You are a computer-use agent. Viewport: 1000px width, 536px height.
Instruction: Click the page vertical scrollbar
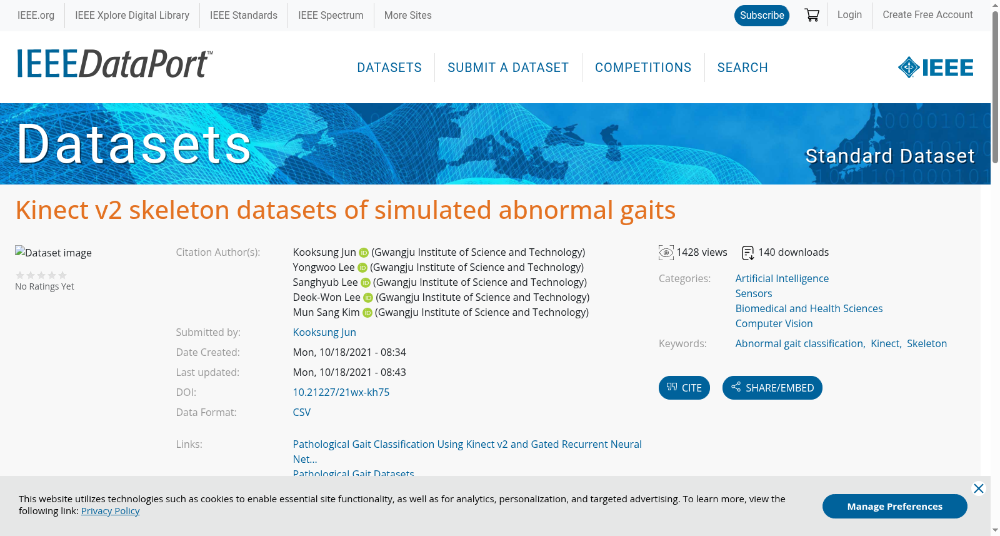tap(995, 88)
